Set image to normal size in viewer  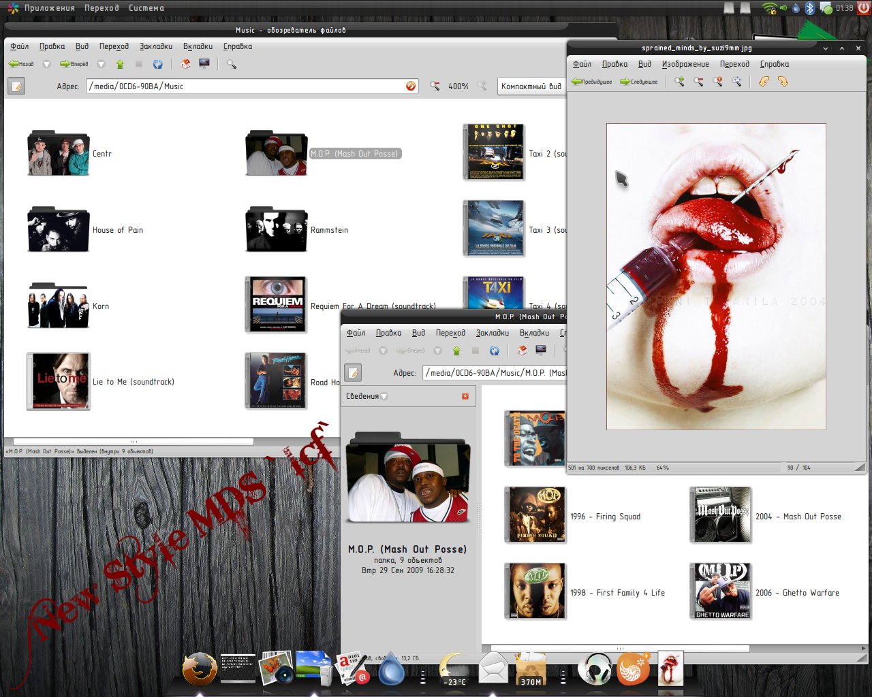point(718,82)
